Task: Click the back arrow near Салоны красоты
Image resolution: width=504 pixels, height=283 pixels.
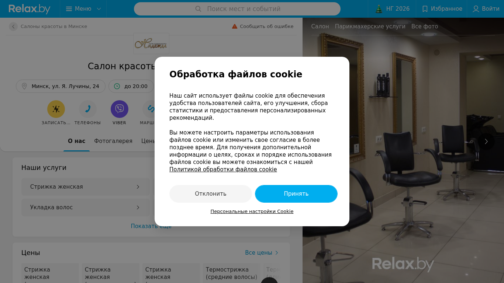Action: 13,27
